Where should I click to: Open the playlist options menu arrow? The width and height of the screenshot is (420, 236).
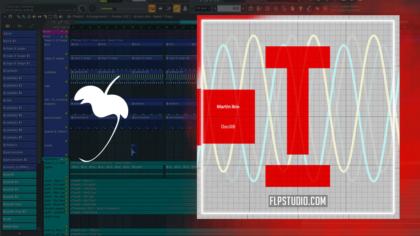[x=6, y=16]
